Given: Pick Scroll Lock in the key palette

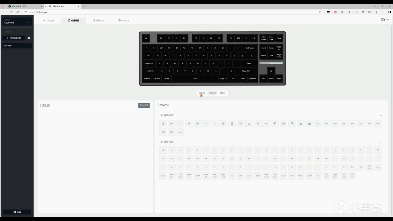Looking at the screenshot, I should point(275,176).
